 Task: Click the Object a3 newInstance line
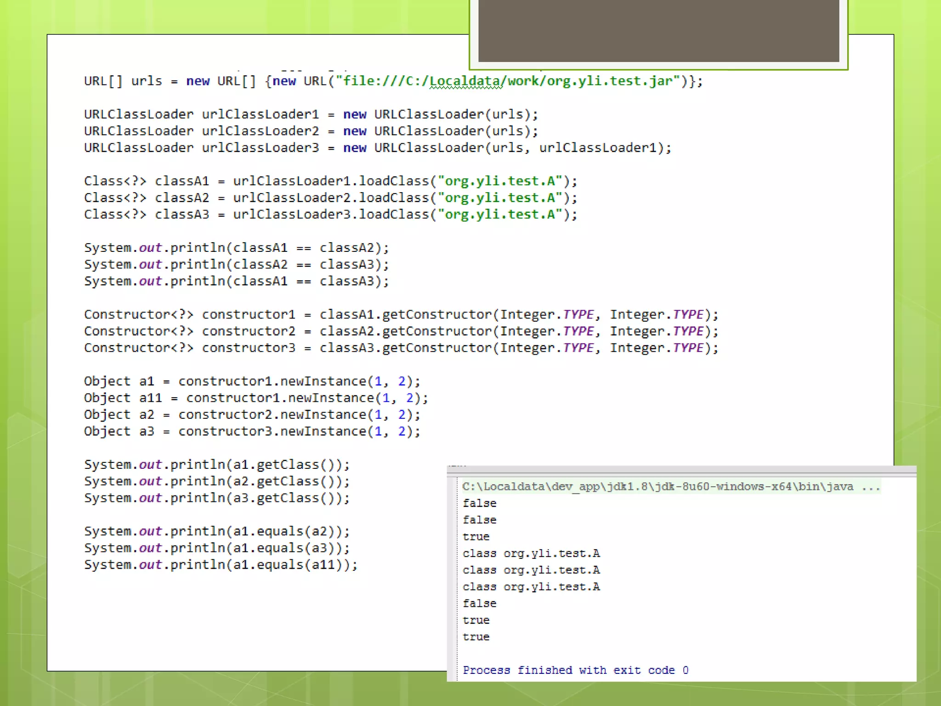pyautogui.click(x=252, y=432)
